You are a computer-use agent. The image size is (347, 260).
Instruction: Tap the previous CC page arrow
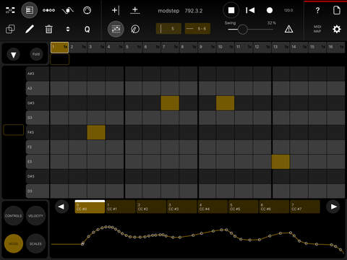click(x=61, y=207)
